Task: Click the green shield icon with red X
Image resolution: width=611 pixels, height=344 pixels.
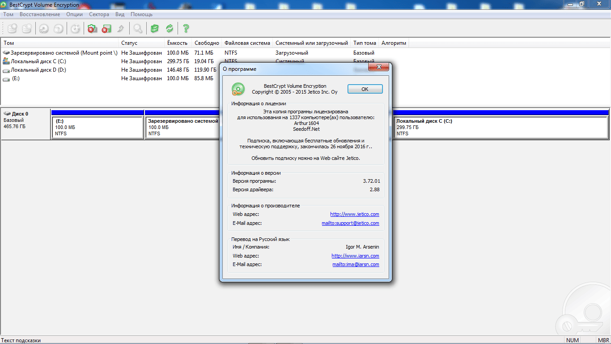Action: coord(92,29)
